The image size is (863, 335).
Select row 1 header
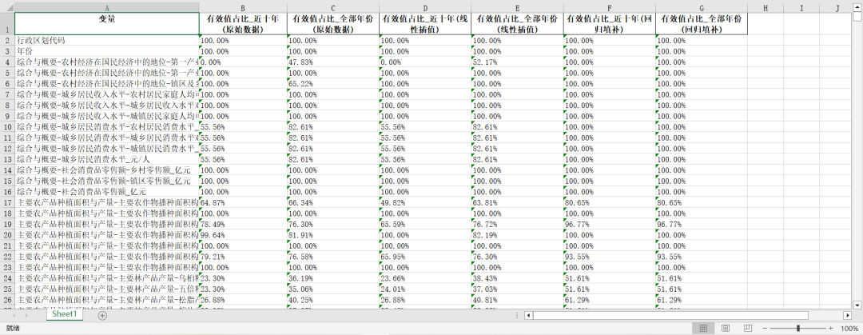point(7,24)
